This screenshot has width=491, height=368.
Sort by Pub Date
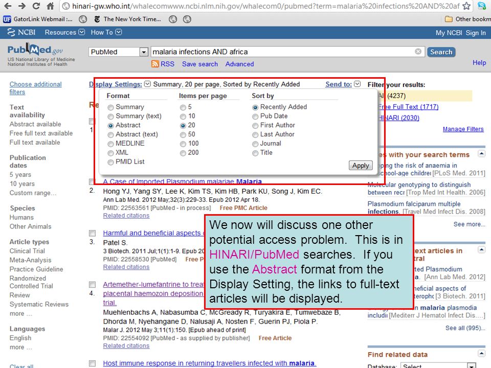[255, 117]
